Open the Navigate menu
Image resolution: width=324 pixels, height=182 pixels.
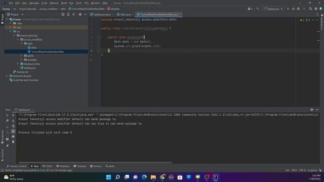coord(34,3)
